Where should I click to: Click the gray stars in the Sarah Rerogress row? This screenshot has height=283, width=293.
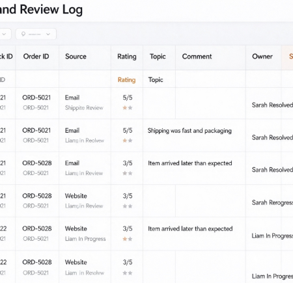click(x=128, y=206)
